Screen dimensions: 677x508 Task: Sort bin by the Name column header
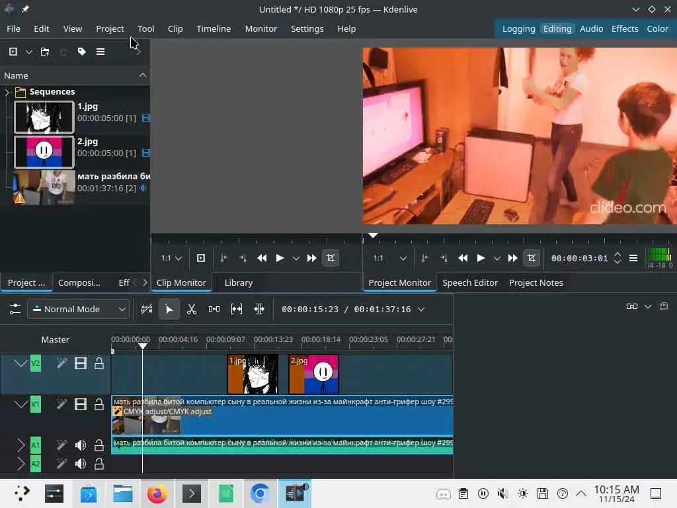tap(75, 75)
